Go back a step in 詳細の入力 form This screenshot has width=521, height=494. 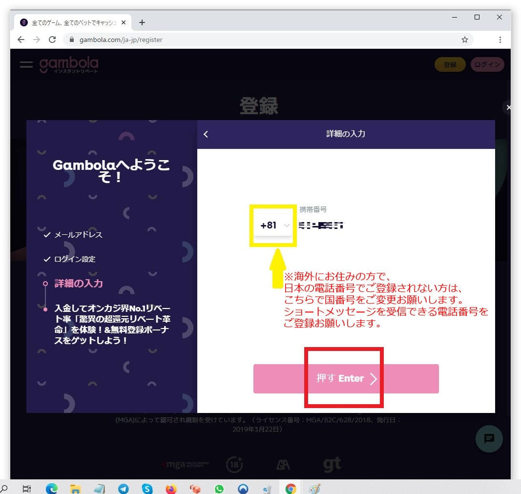pyautogui.click(x=206, y=134)
